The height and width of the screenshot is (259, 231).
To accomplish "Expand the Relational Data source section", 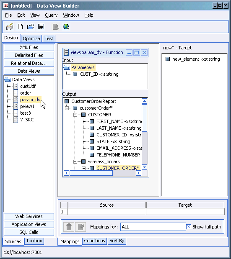I will click(29, 63).
